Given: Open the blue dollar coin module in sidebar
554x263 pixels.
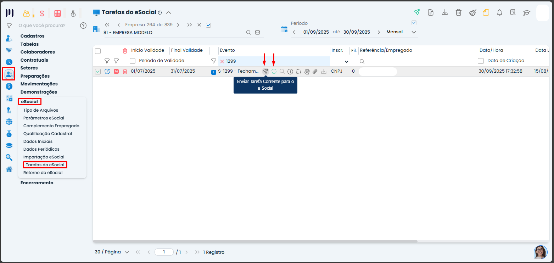Looking at the screenshot, I should click(x=9, y=86).
